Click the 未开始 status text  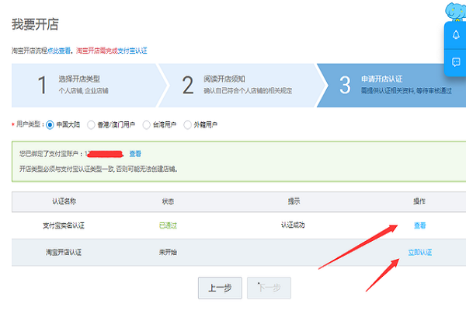click(x=168, y=253)
